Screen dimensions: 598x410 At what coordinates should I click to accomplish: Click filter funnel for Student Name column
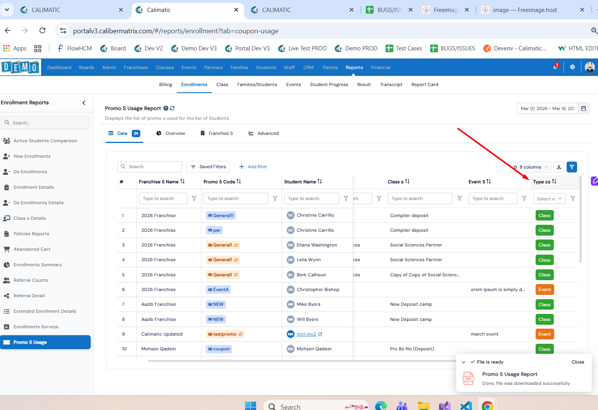click(346, 198)
